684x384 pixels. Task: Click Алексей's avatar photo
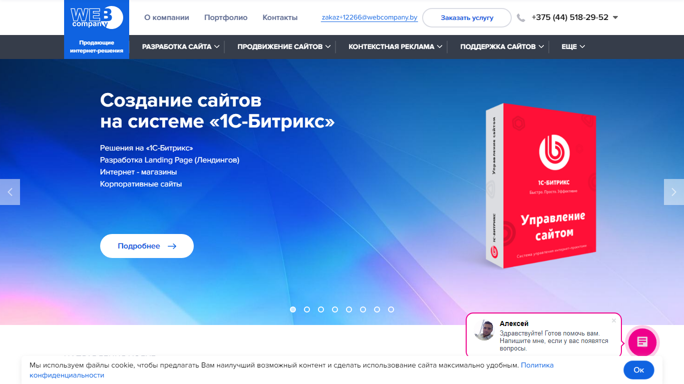[x=484, y=330]
